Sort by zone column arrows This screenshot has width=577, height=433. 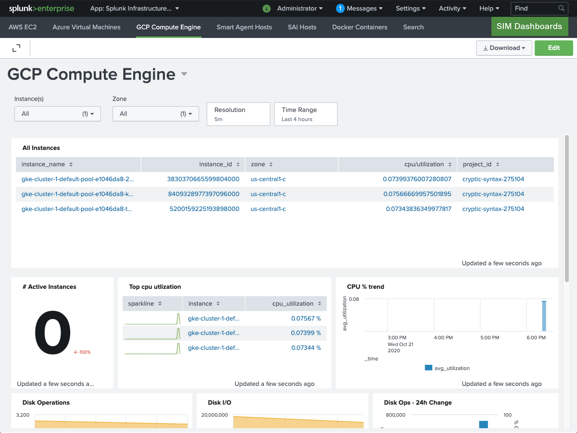click(271, 164)
